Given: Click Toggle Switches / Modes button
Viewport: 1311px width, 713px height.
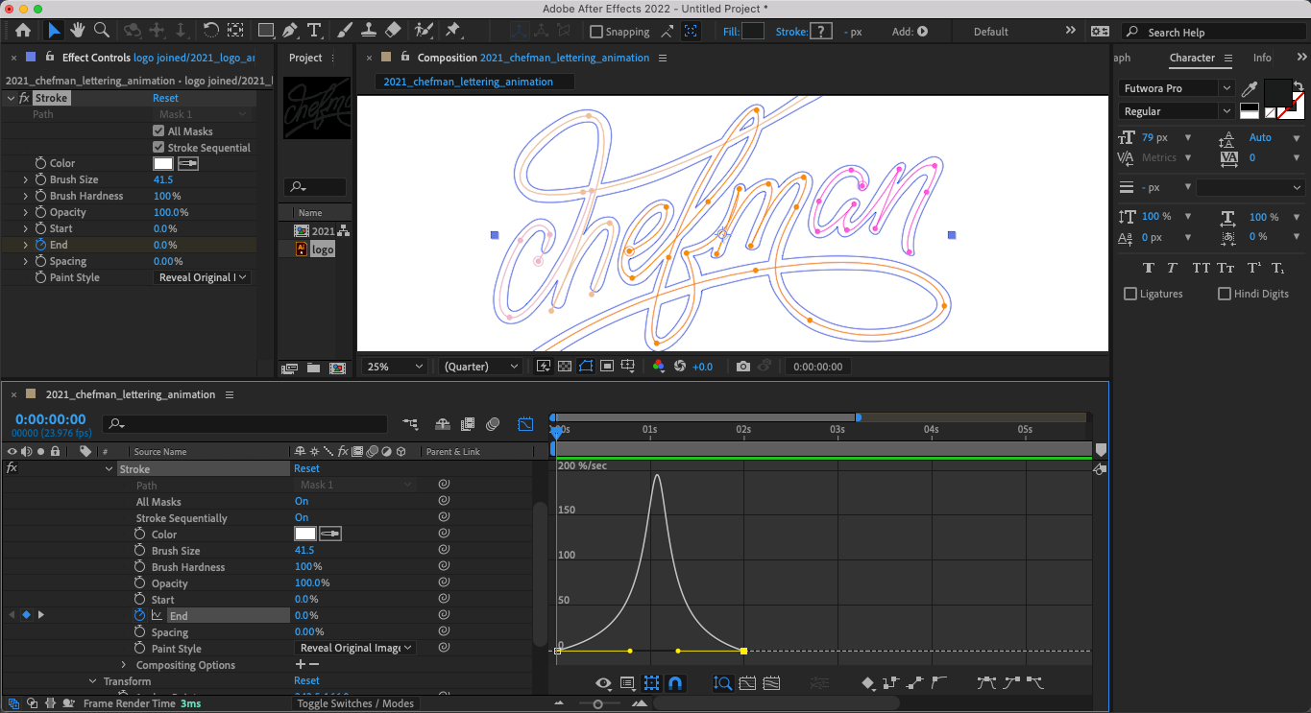Looking at the screenshot, I should coord(355,703).
